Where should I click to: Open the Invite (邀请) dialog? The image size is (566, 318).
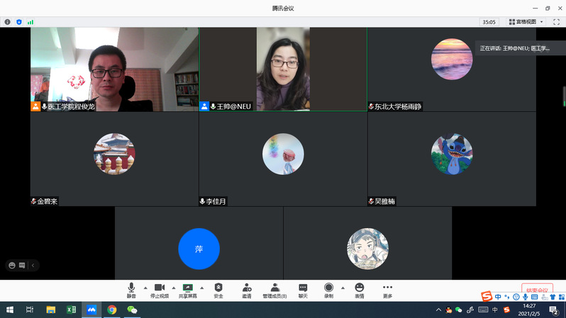(x=246, y=290)
